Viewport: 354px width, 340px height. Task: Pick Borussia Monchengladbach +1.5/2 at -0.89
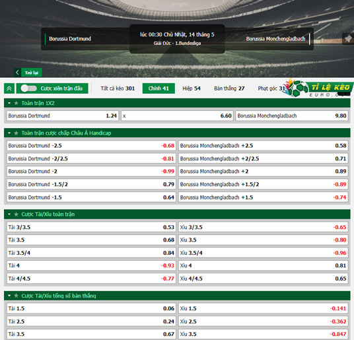click(x=263, y=184)
